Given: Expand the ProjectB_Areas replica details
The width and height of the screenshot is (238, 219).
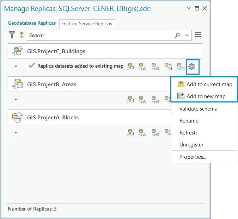Looking at the screenshot, I should coord(16,100).
